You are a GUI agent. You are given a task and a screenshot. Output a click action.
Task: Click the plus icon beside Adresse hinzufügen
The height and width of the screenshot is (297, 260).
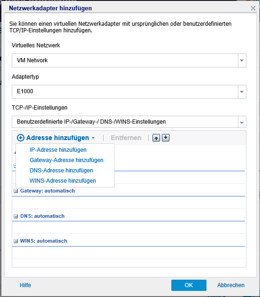pos(21,138)
